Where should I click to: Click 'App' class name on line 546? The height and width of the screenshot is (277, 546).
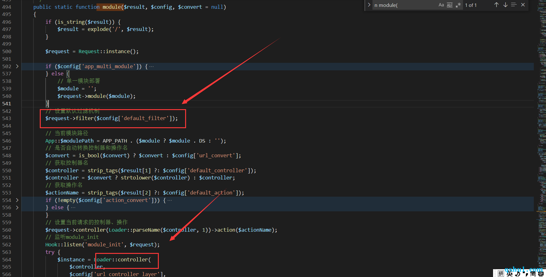[x=50, y=141]
